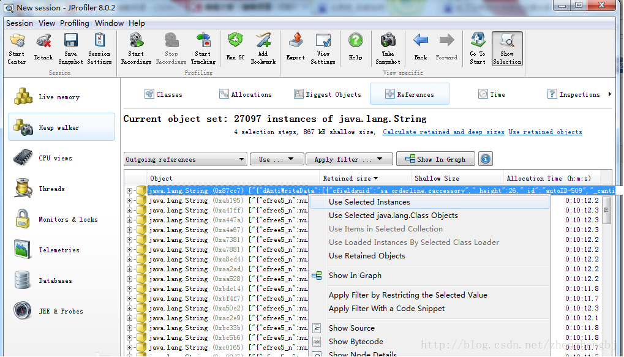Click the Show In Graph button
The image size is (624, 357).
(x=435, y=159)
